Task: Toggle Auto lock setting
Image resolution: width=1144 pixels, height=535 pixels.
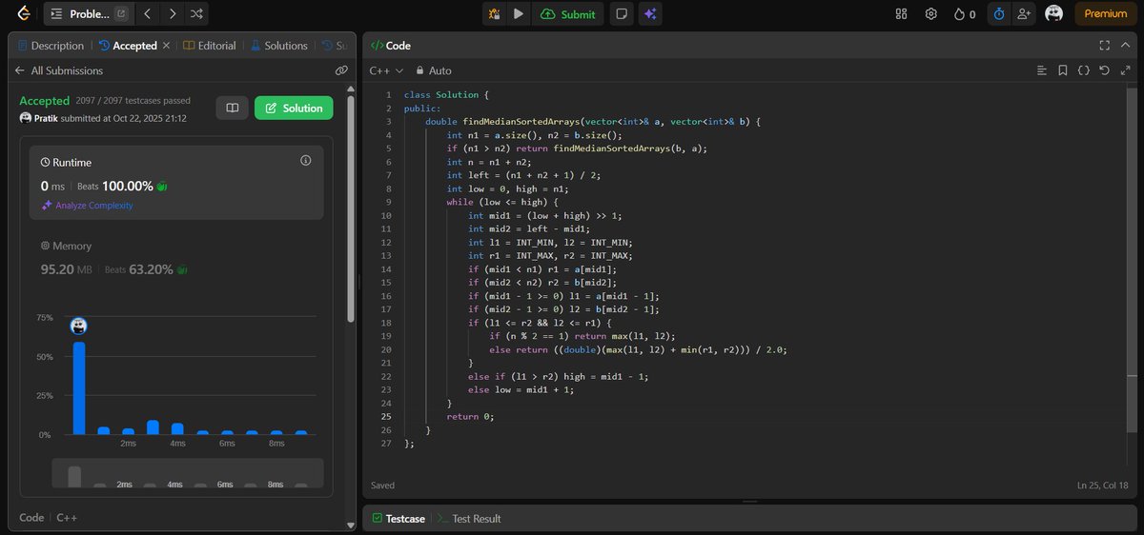Action: tap(433, 70)
